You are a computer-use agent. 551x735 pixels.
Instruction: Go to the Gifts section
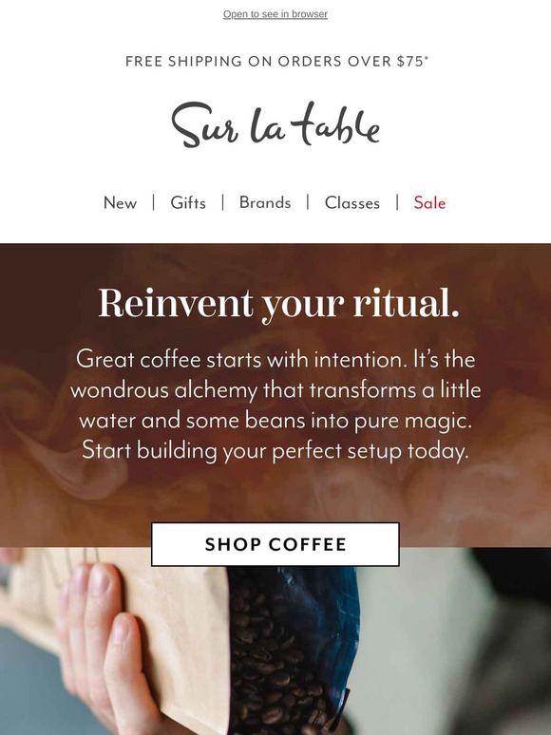click(x=188, y=202)
